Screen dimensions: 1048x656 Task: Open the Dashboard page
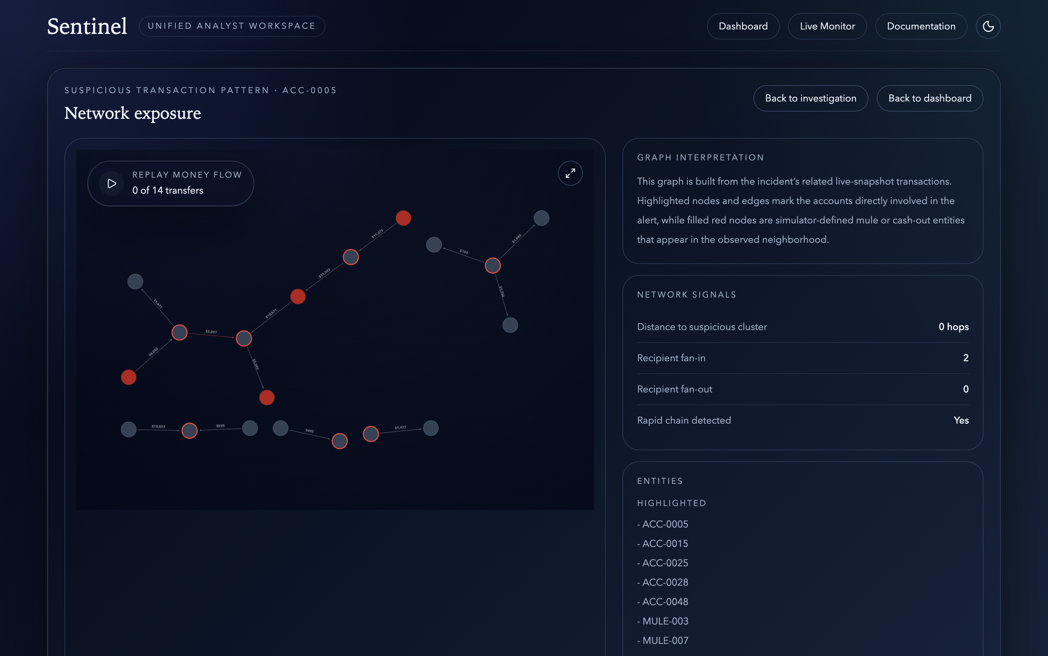point(743,26)
